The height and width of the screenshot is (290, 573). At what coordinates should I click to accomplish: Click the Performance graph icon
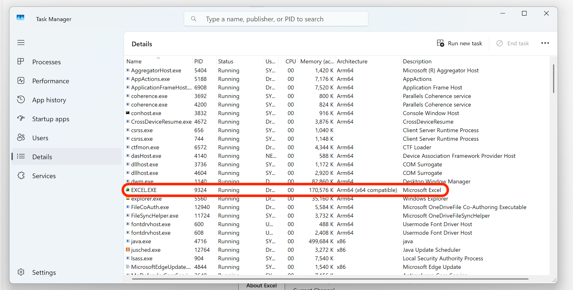tap(21, 81)
